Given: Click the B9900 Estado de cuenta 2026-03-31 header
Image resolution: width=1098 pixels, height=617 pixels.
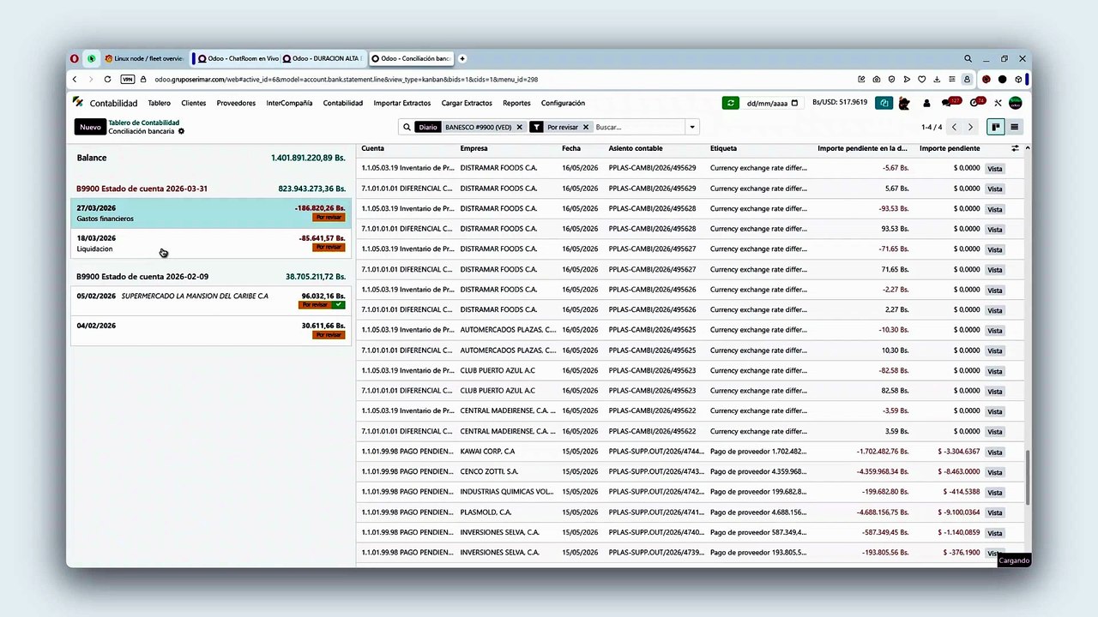Looking at the screenshot, I should point(142,189).
